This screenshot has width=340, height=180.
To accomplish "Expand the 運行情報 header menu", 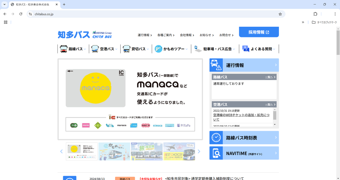I will 145,35.
